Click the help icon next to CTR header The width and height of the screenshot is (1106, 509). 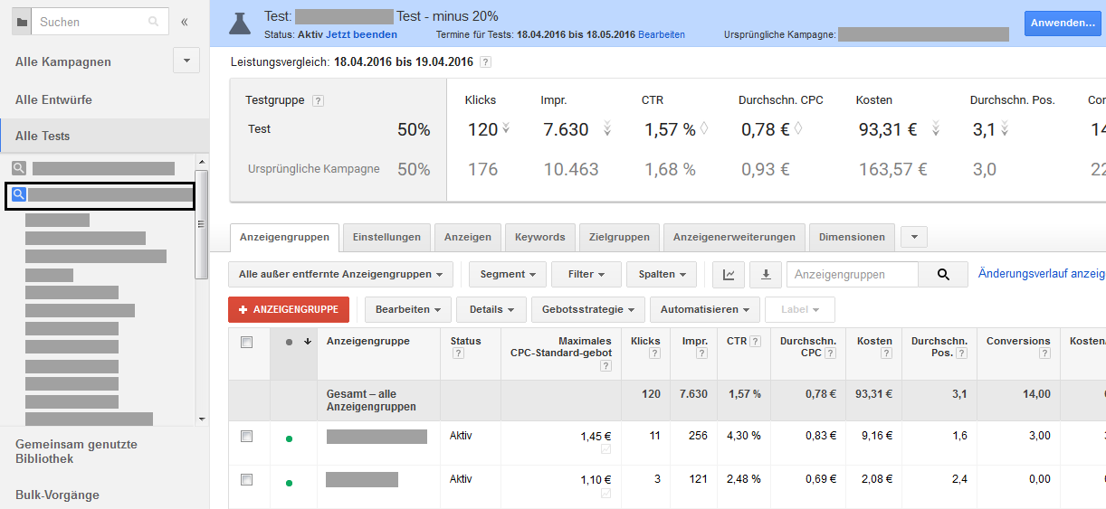pos(755,342)
